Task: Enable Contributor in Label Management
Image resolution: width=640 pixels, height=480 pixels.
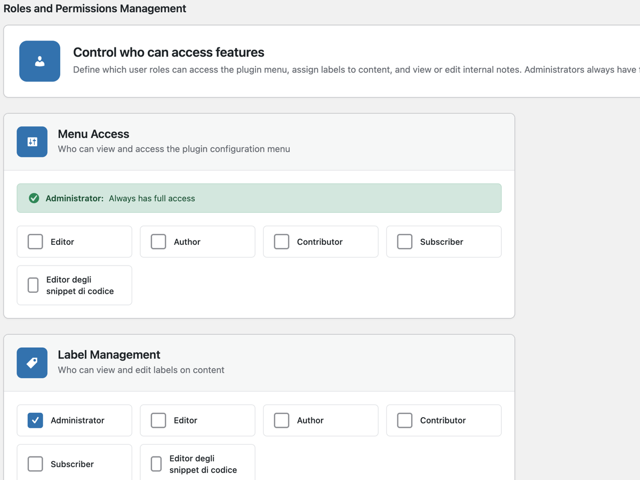Action: point(405,420)
